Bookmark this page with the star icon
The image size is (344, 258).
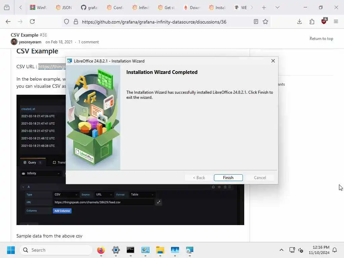click(x=265, y=21)
